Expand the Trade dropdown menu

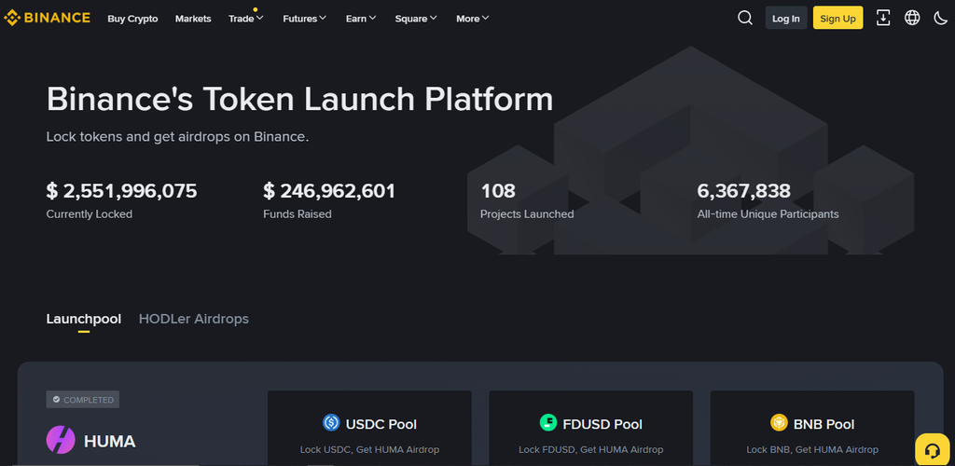click(246, 19)
